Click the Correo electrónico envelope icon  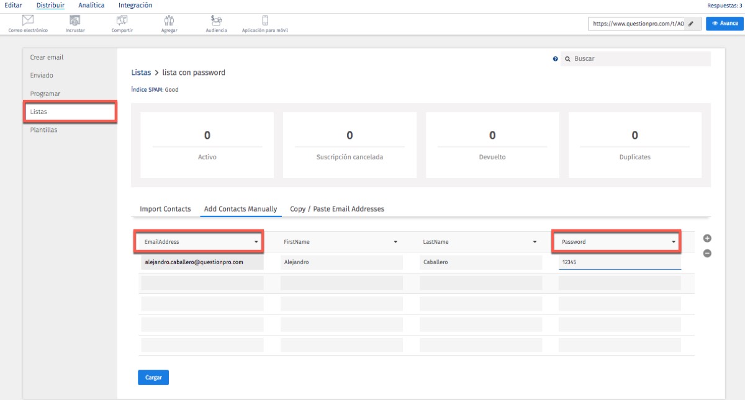tap(27, 21)
